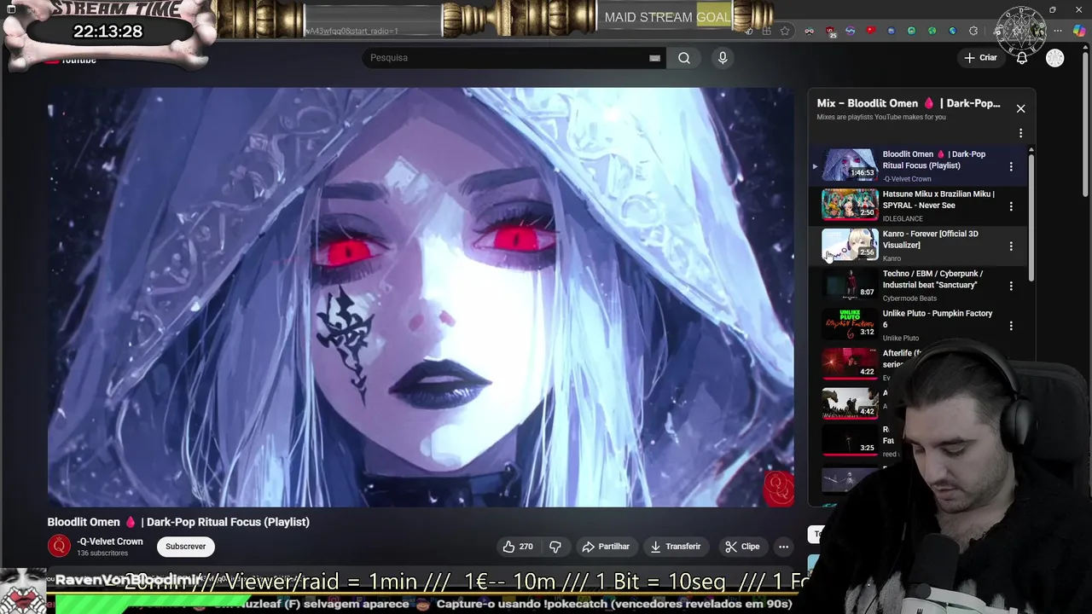Open options for Bloodlit Omen playlist item
Image resolution: width=1092 pixels, height=614 pixels.
pyautogui.click(x=1011, y=166)
